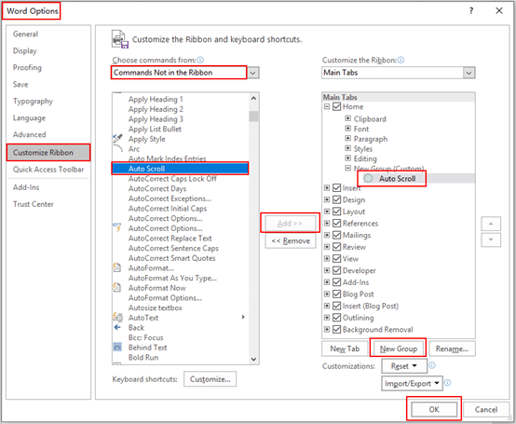The width and height of the screenshot is (516, 424).
Task: Select the Bold Run command
Action: click(143, 357)
